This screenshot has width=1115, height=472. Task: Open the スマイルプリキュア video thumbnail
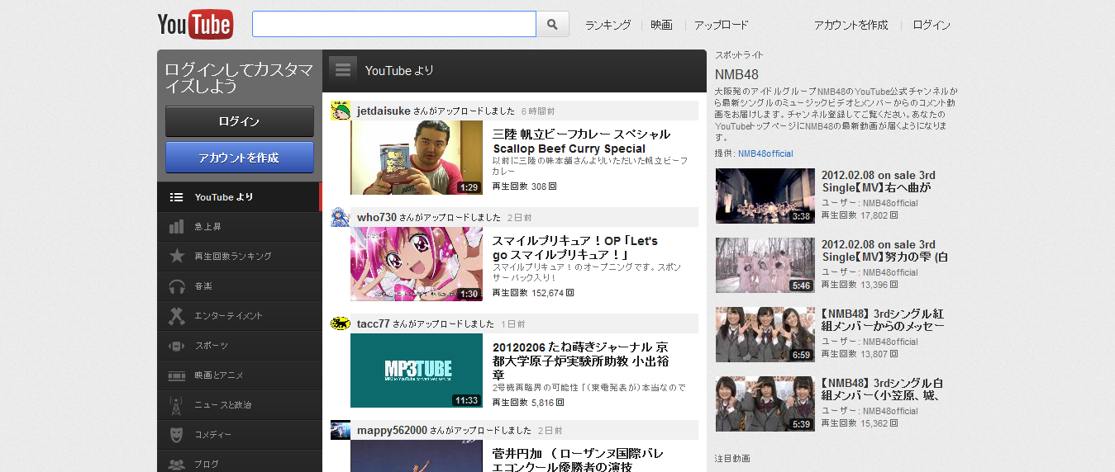[417, 264]
